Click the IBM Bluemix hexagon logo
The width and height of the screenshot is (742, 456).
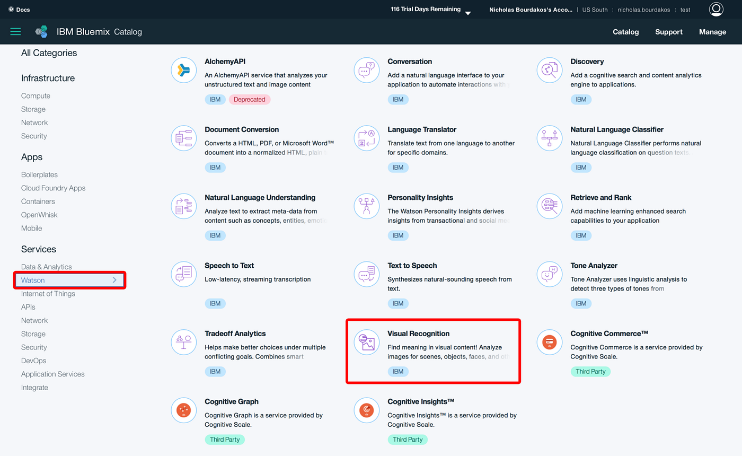pyautogui.click(x=42, y=32)
